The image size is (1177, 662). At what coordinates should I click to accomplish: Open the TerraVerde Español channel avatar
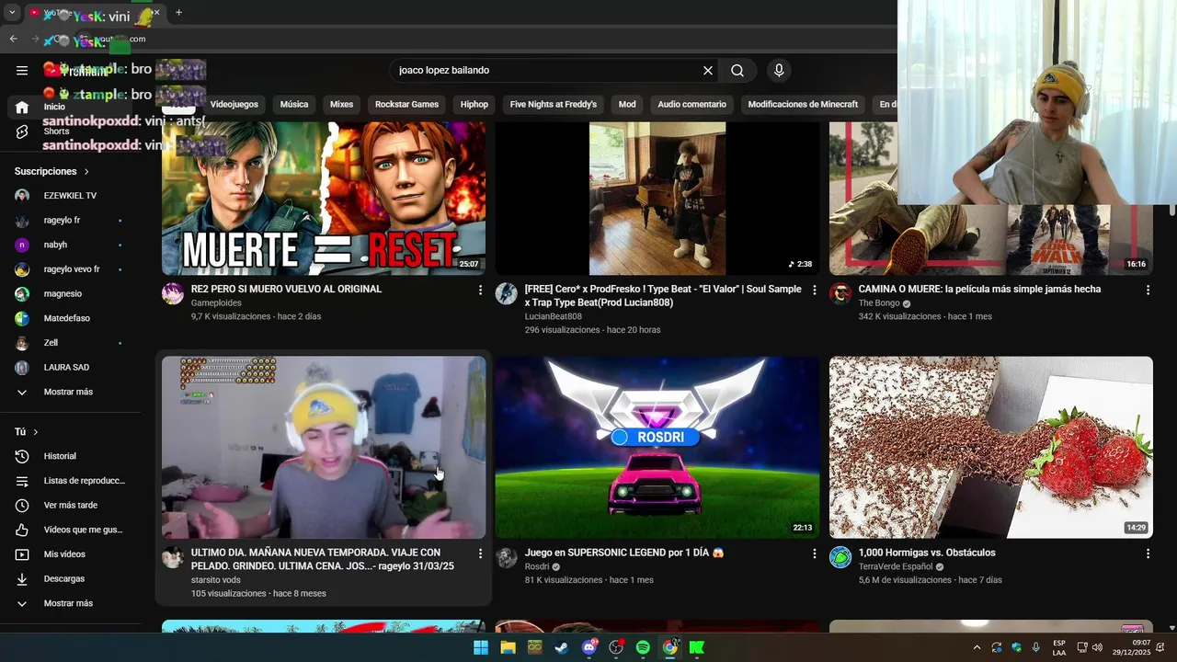pyautogui.click(x=840, y=557)
